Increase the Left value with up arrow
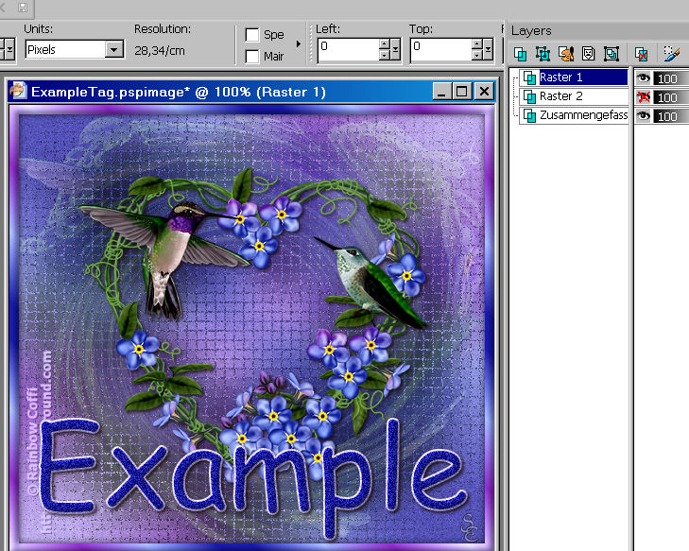 tap(385, 43)
